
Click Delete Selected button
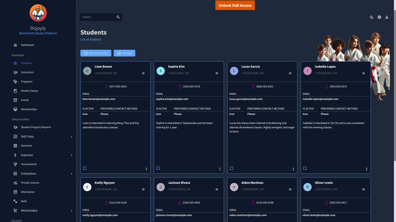pos(96,53)
